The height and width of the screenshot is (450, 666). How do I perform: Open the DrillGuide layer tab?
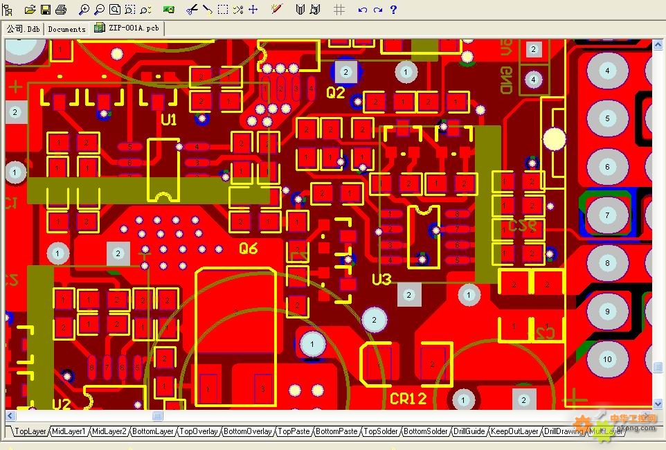(x=469, y=431)
